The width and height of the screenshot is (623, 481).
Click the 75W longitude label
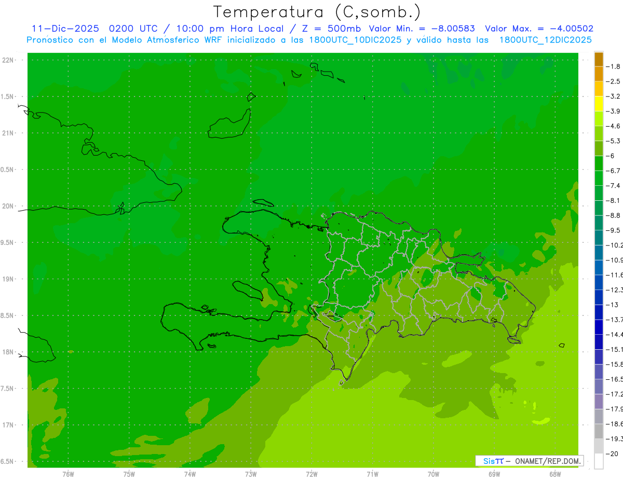tap(129, 474)
